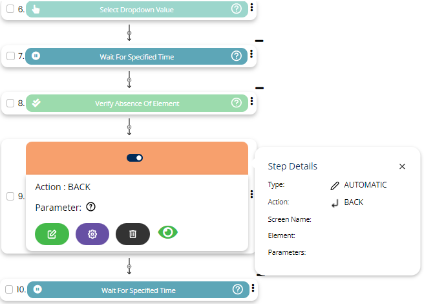Expand options menu for step 8
Image resolution: width=424 pixels, height=304 pixels.
coord(251,102)
